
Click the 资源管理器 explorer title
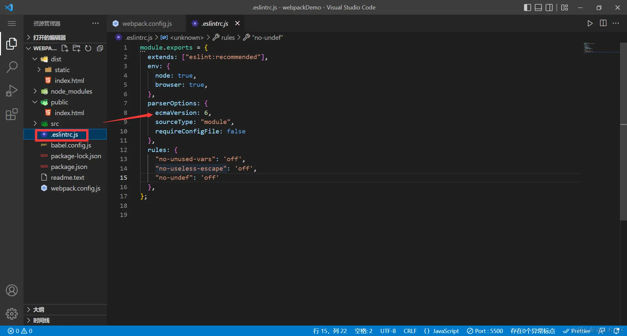pos(47,23)
